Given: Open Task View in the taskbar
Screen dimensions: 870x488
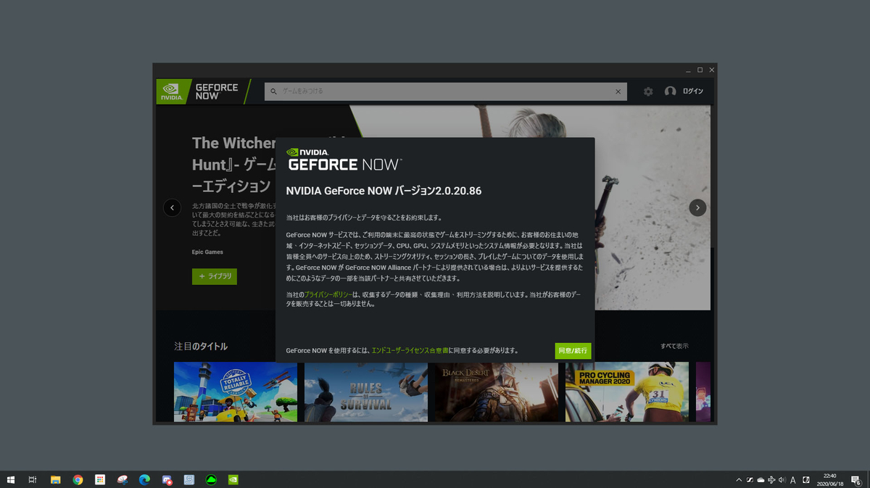Looking at the screenshot, I should (33, 479).
